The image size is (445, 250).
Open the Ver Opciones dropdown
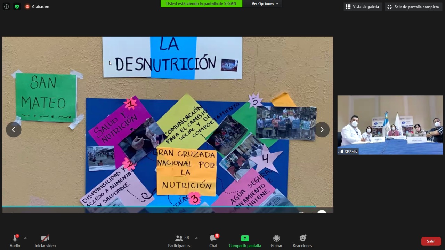pyautogui.click(x=265, y=3)
